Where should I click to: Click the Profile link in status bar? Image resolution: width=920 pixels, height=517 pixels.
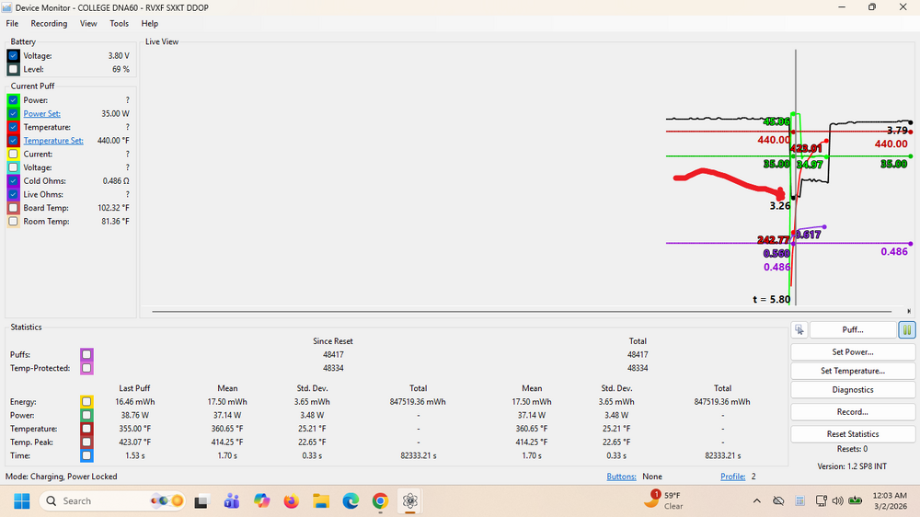pyautogui.click(x=732, y=477)
